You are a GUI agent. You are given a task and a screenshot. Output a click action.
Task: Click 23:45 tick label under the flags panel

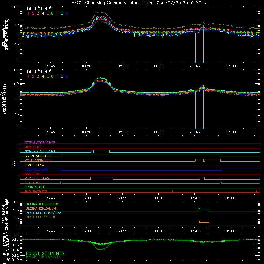[50, 198]
